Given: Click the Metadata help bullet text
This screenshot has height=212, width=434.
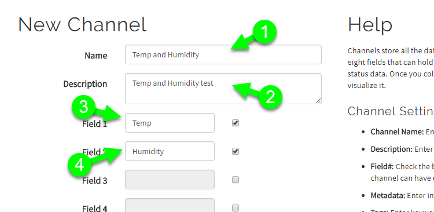Looking at the screenshot, I should pos(402,196).
